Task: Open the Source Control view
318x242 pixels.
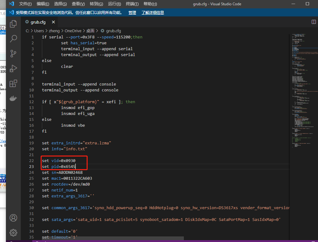Action: [x=13, y=53]
